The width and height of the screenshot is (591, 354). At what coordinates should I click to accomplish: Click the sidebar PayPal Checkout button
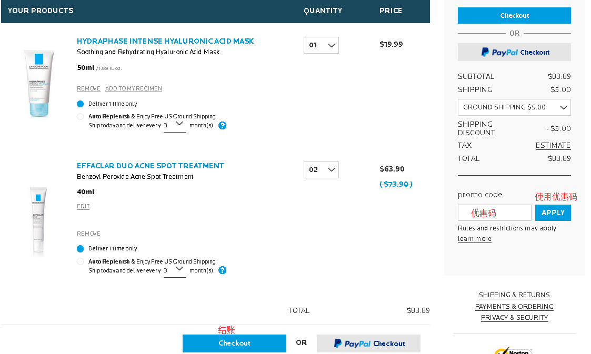[514, 52]
